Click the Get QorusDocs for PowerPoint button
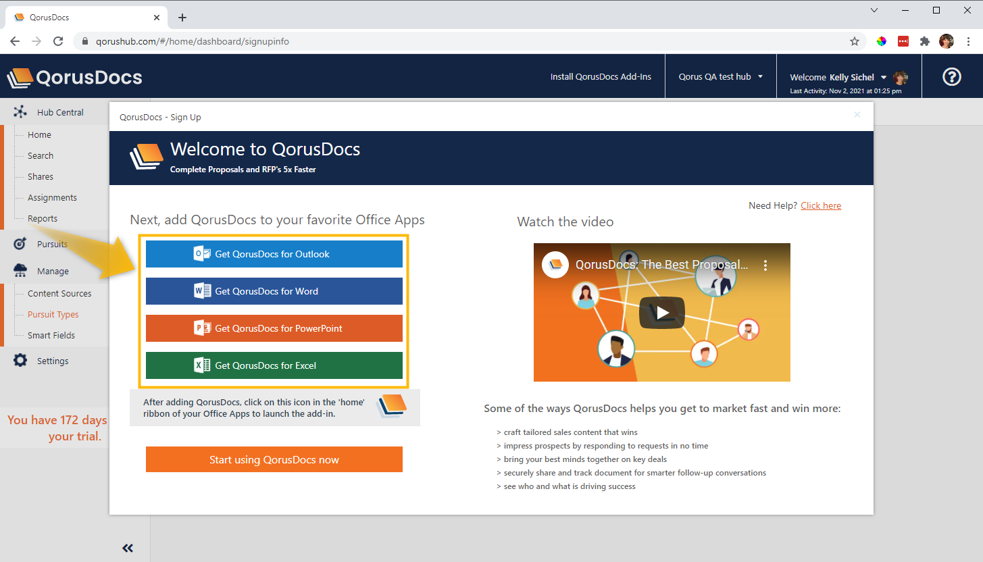 click(x=274, y=328)
